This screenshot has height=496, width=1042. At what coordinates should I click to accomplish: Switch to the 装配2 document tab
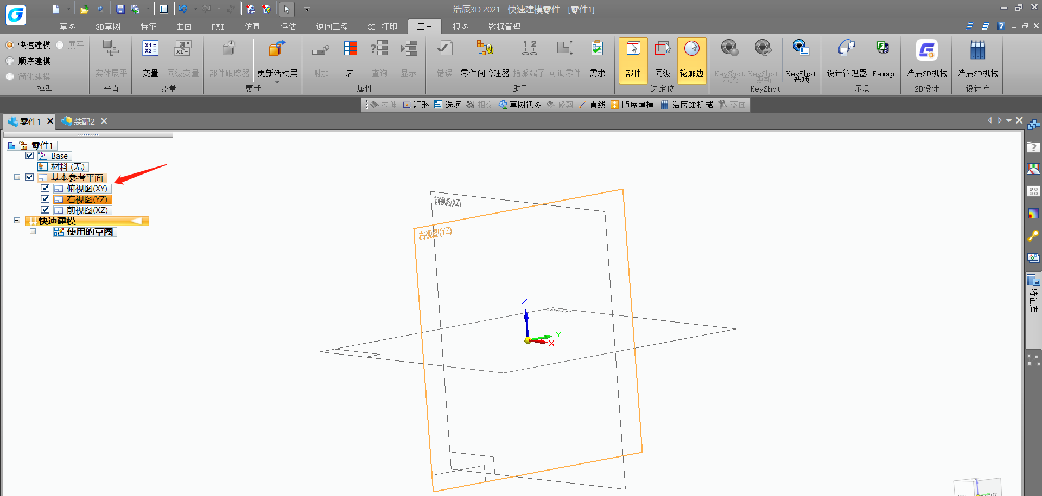tap(84, 121)
